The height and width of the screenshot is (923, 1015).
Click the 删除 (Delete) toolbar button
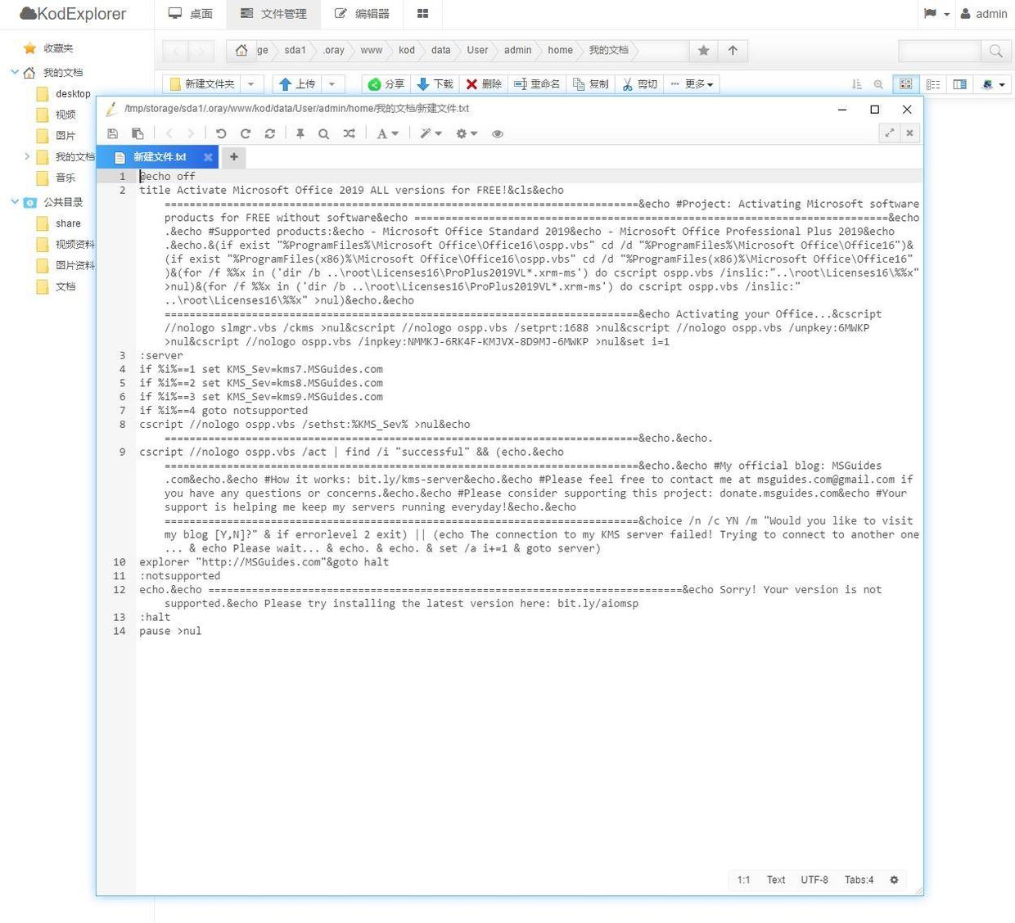point(484,84)
